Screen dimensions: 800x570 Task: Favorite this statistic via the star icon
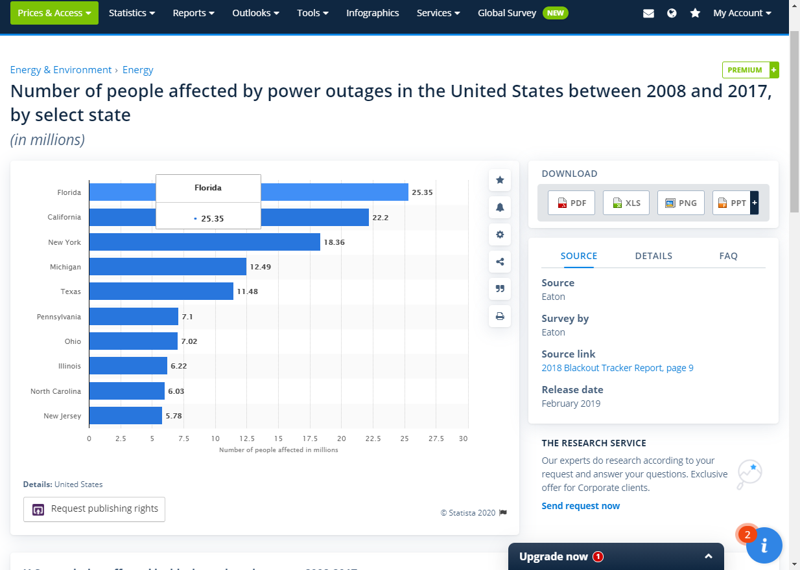499,180
